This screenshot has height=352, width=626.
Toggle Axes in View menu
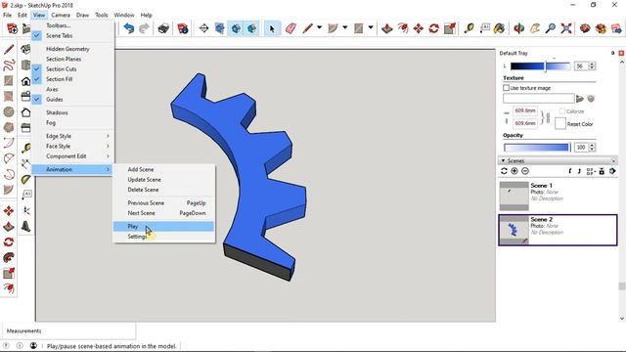(52, 89)
